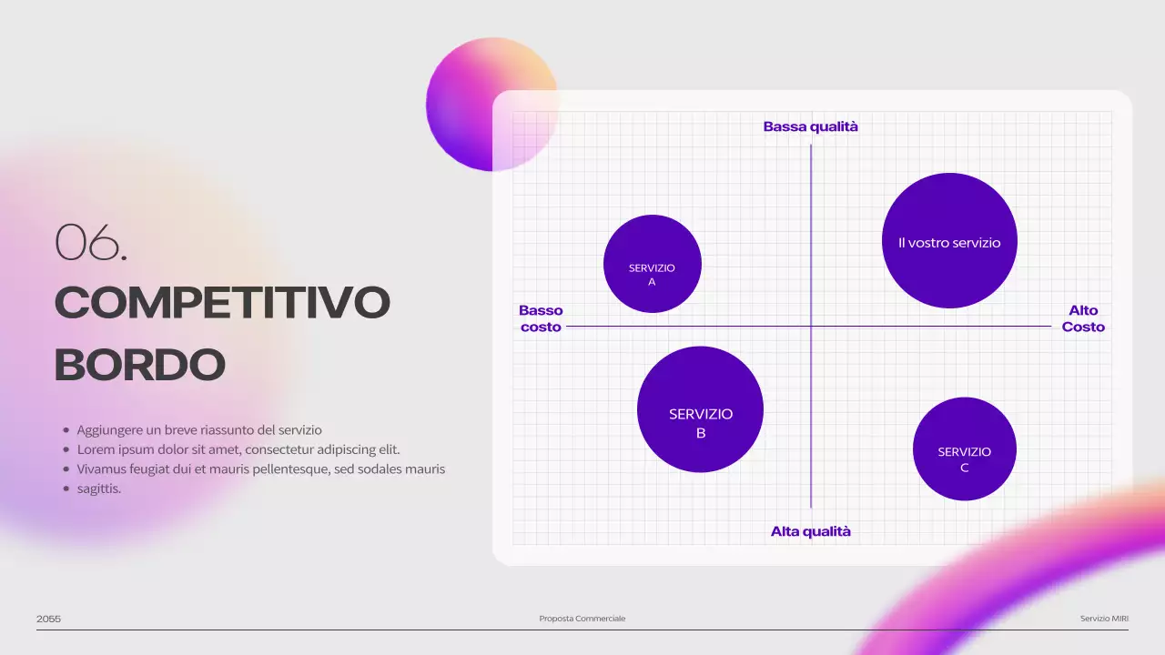Click the "Lorem ipsum dolor sit amet" bullet
The image size is (1165, 655).
pos(238,449)
